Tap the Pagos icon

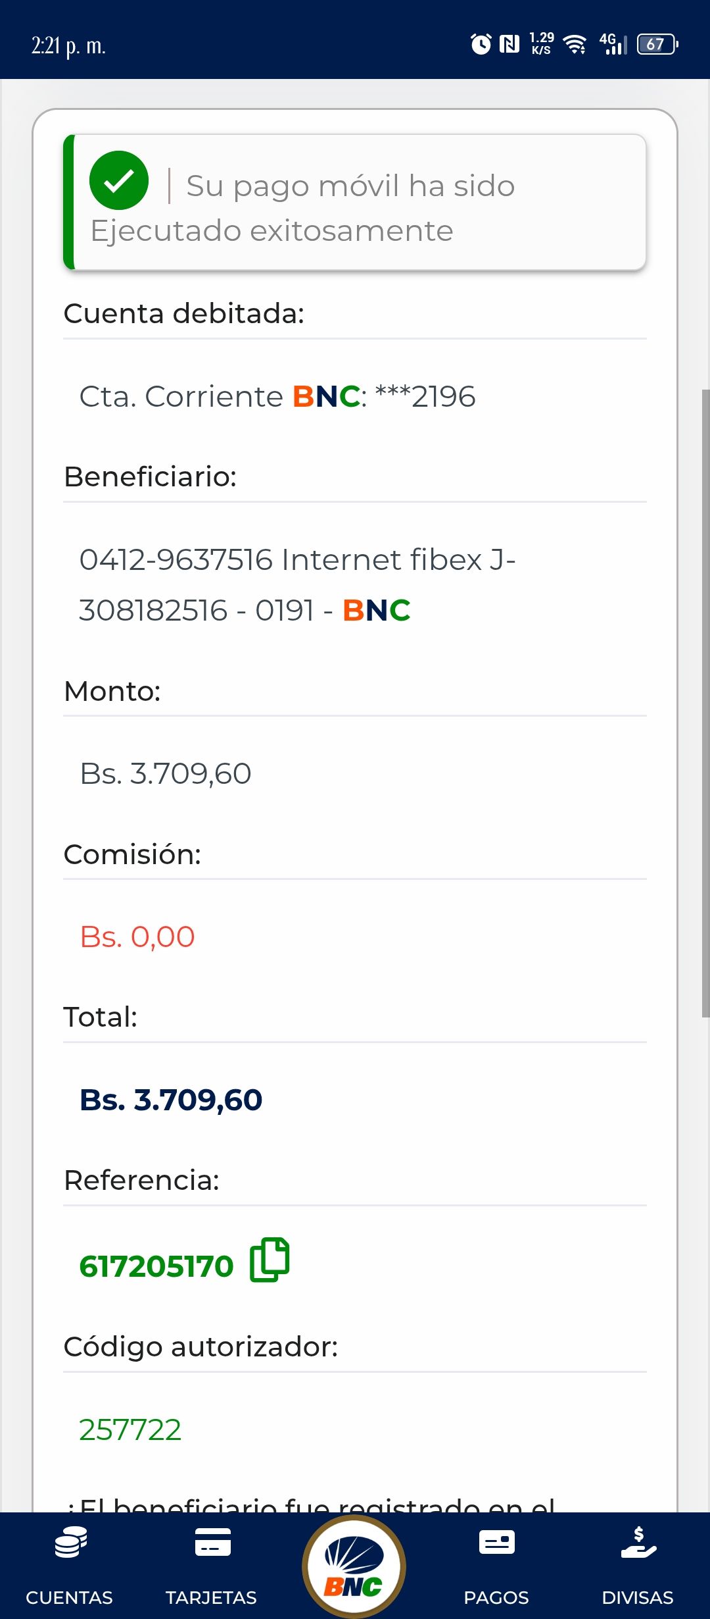click(496, 1543)
